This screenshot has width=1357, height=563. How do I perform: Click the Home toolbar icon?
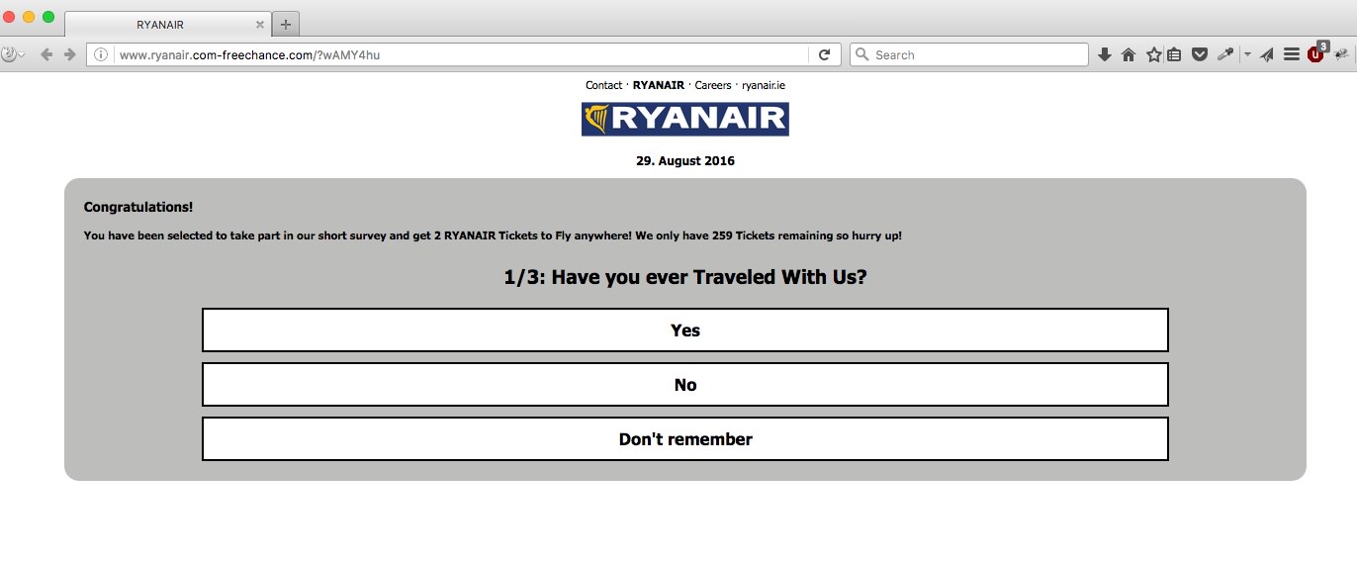pos(1129,55)
